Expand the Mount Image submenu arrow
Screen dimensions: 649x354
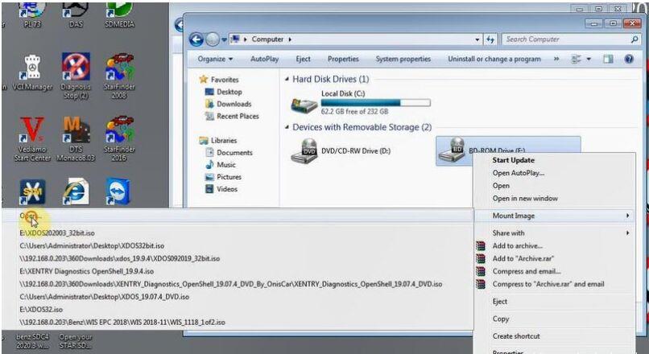pos(627,216)
